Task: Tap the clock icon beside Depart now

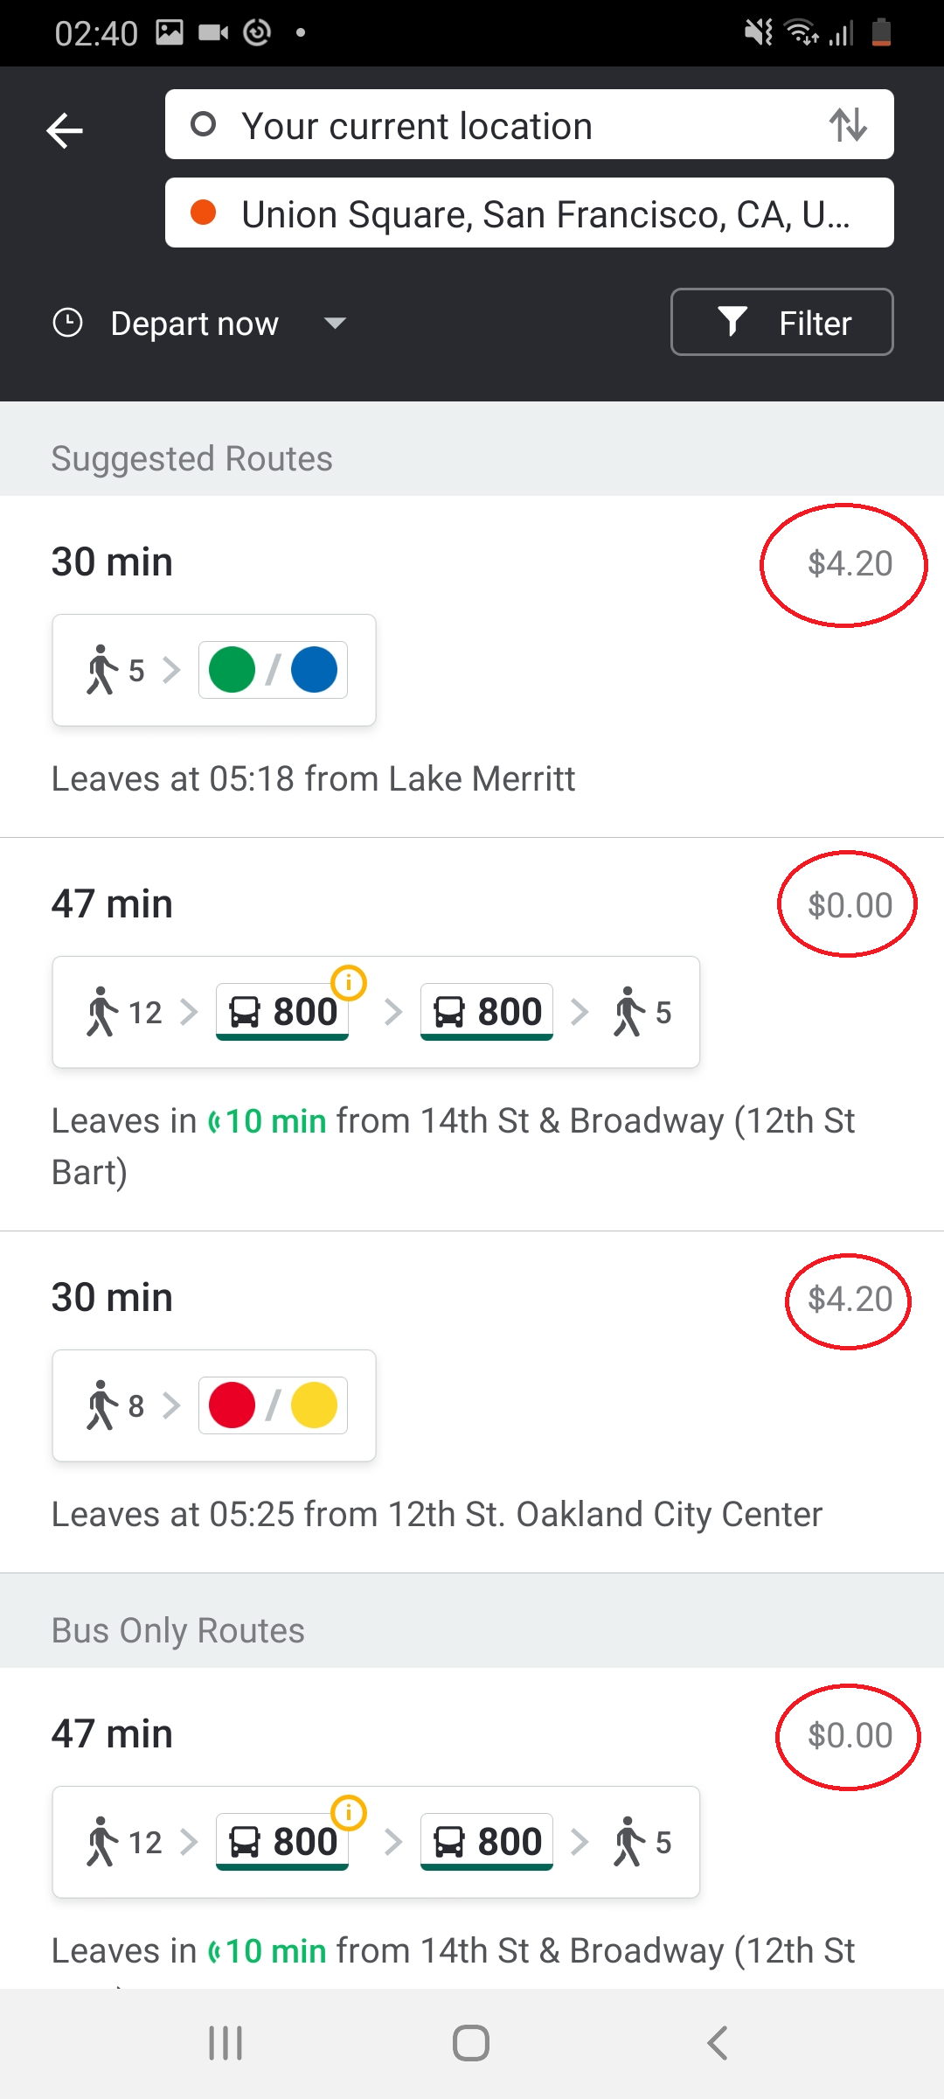Action: [x=67, y=323]
